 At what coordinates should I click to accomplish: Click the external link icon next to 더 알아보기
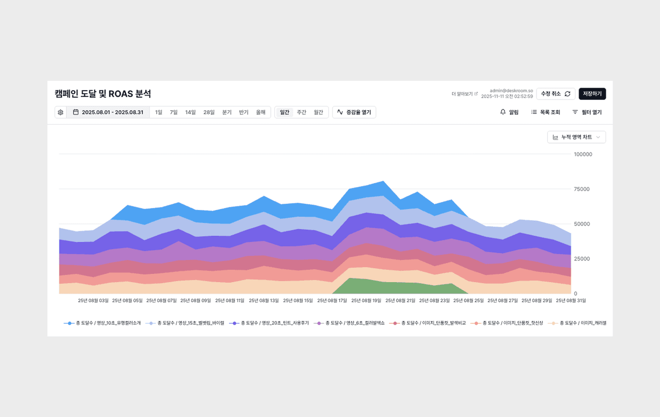[476, 94]
